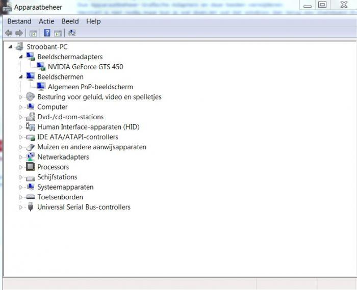Click the Processors chip icon

tap(30, 167)
